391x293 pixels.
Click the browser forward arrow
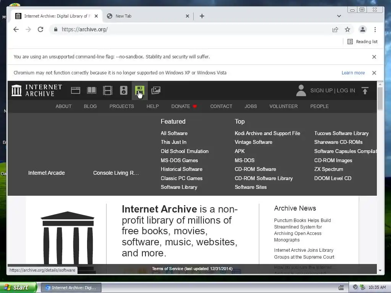click(x=28, y=29)
